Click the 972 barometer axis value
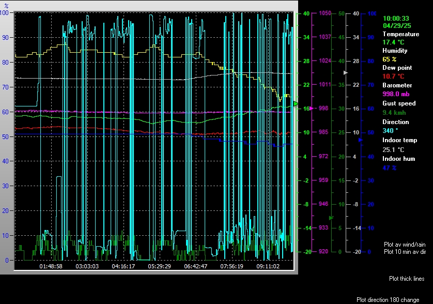433x304 pixels. click(x=323, y=157)
